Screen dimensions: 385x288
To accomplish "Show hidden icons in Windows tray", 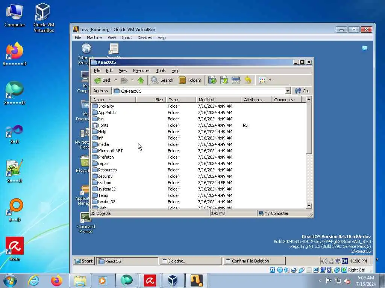I will click(x=320, y=281).
